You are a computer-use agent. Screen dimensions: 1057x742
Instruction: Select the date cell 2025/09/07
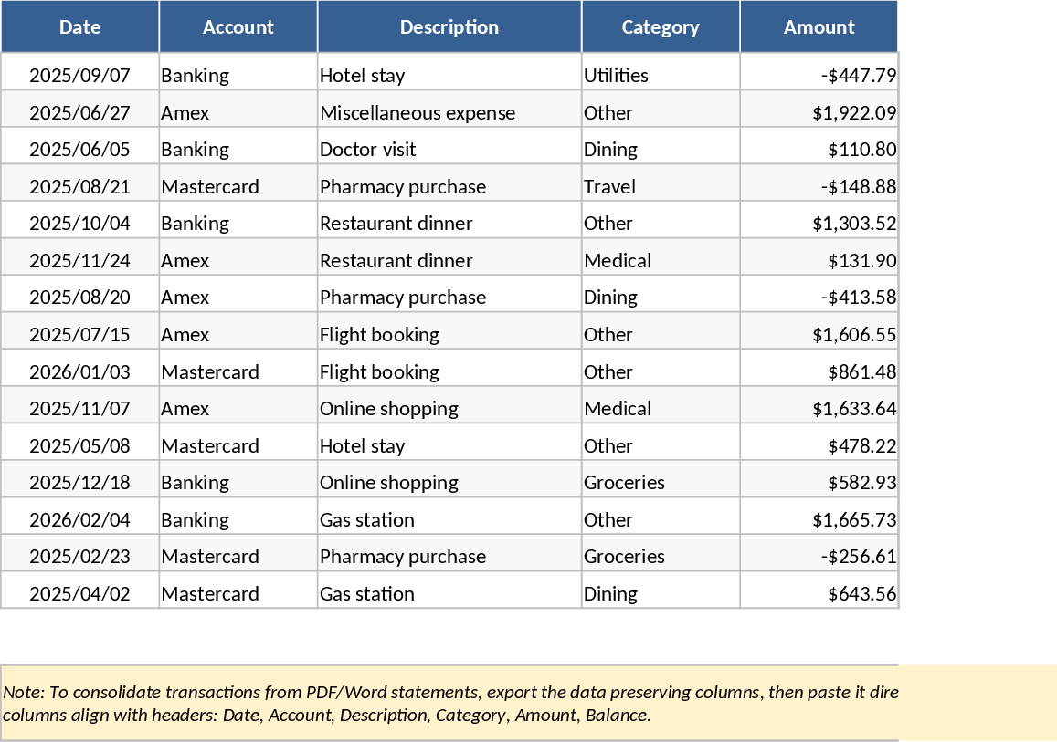[x=79, y=76]
